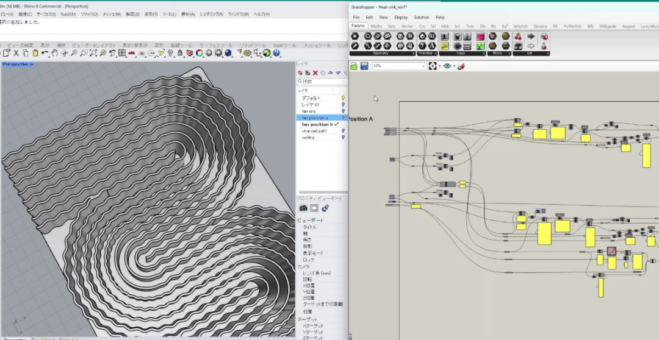Viewport: 659px width, 340px height.
Task: Open Rhino help question mark icon
Action: click(276, 54)
